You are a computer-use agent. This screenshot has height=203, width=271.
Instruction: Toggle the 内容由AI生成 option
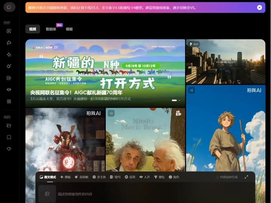point(227,177)
